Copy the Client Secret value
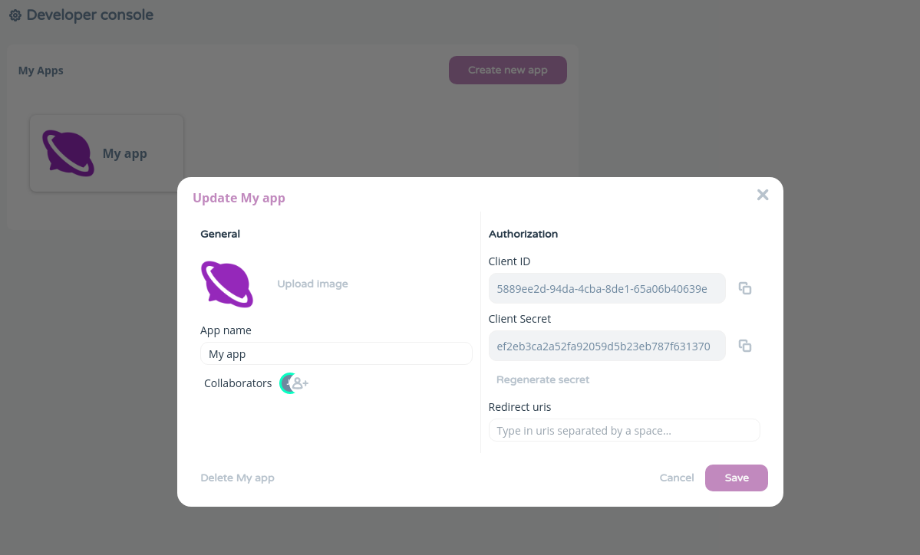This screenshot has height=555, width=920. [744, 346]
